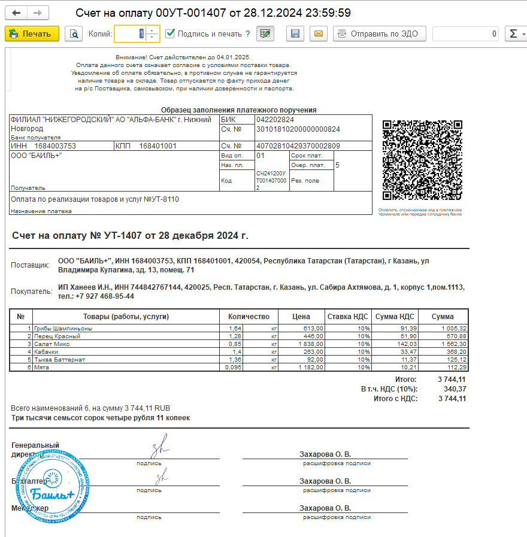Viewport: 527px width, 537px height.
Task: Increase copies with stepper up arrow
Action: pyautogui.click(x=152, y=30)
